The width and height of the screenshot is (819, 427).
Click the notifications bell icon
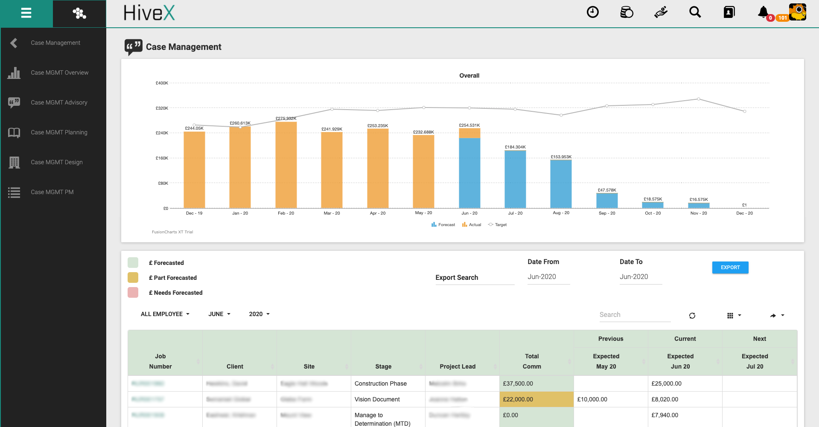tap(763, 12)
